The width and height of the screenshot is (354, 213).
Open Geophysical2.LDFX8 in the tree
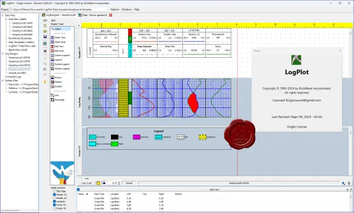click(x=19, y=61)
